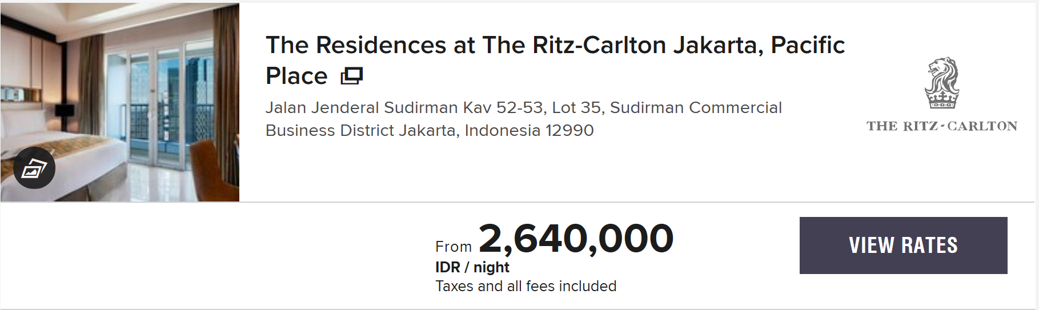
Task: Click the Ritz-Carlton lion crest emblem
Action: 942,83
